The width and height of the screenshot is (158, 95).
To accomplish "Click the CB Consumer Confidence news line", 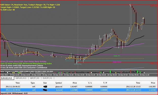I will (x=24, y=68).
